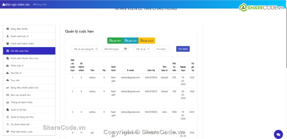
Task: Click the remove-user icon beside Xóa Bác sĩ
Action: [8, 73]
